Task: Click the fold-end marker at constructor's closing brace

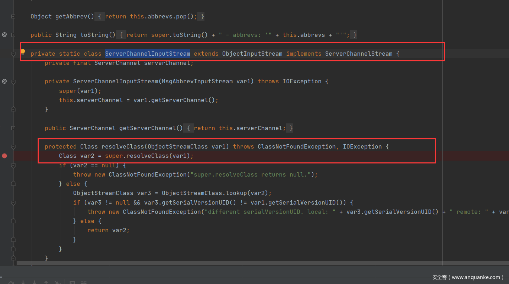Action: [x=13, y=109]
